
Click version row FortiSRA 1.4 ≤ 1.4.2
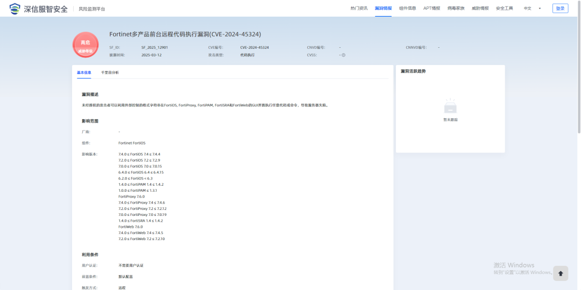(140, 221)
